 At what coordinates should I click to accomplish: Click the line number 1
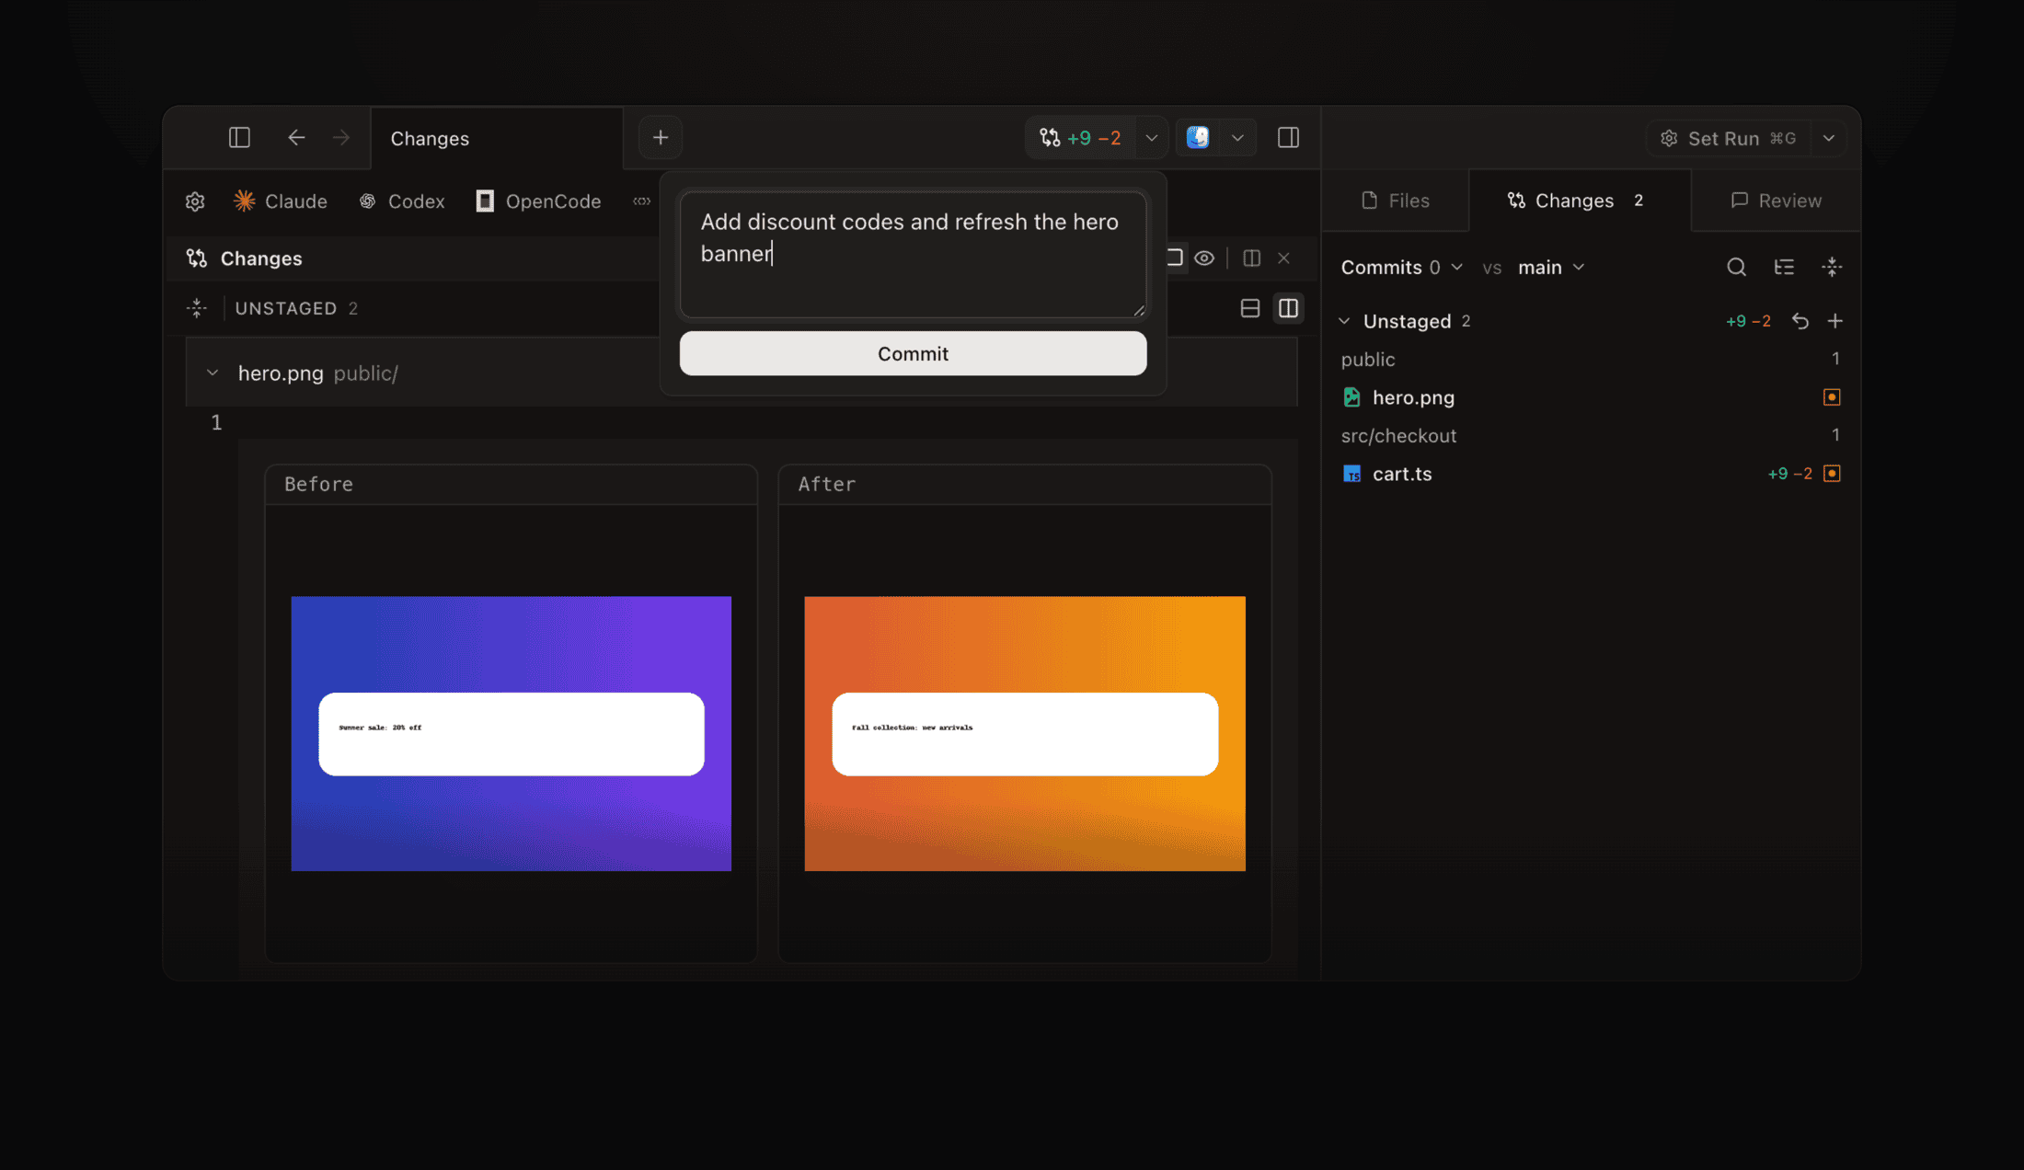coord(216,422)
